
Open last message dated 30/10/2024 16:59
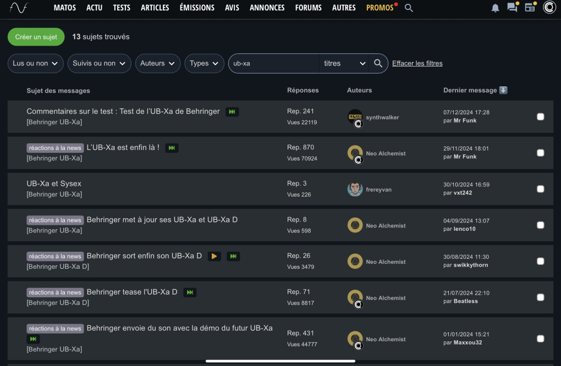pos(466,185)
